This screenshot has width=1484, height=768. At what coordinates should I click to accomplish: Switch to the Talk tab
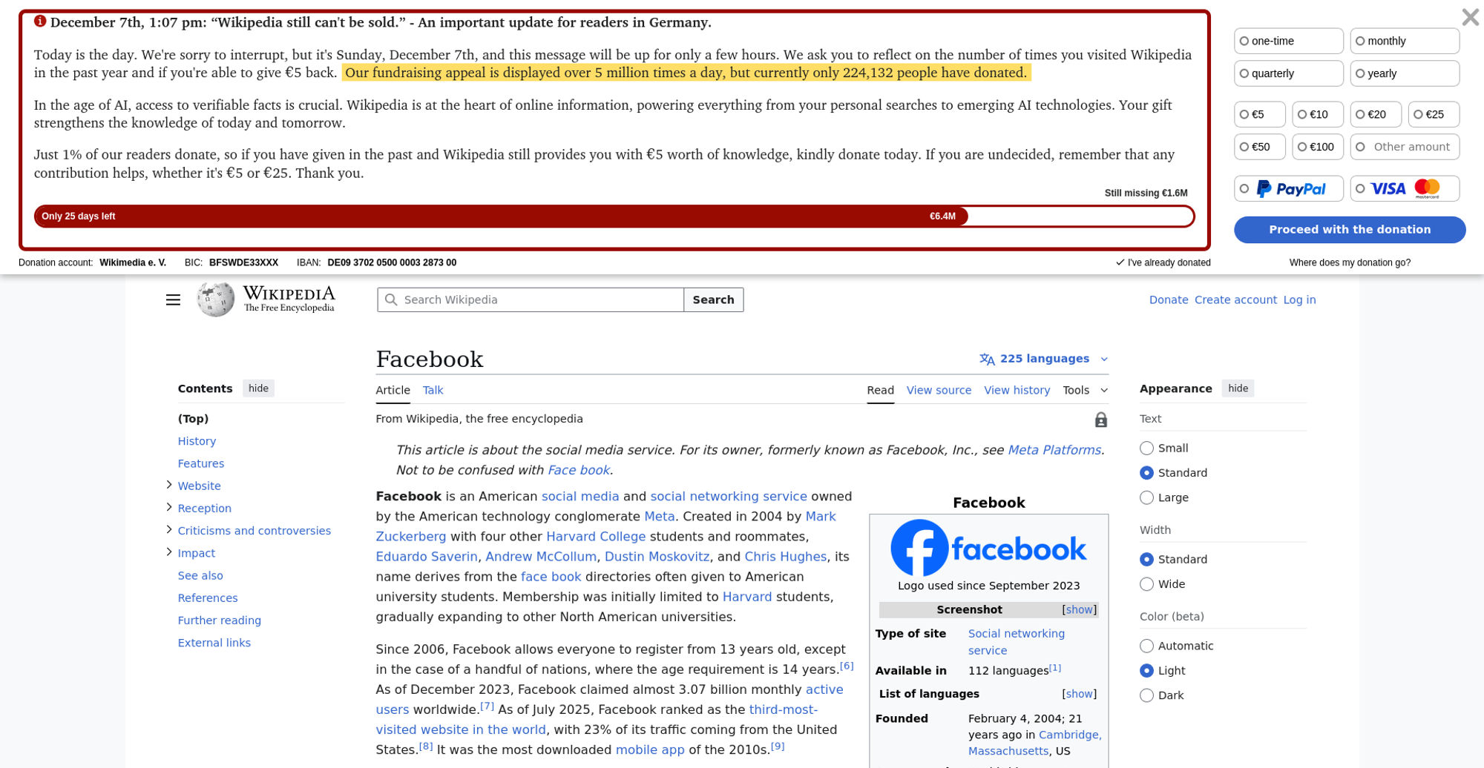433,391
